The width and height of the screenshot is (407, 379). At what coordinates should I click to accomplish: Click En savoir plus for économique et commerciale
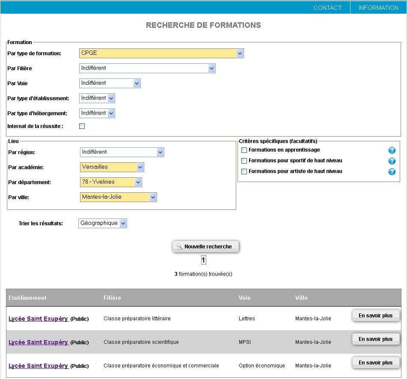[x=376, y=363]
